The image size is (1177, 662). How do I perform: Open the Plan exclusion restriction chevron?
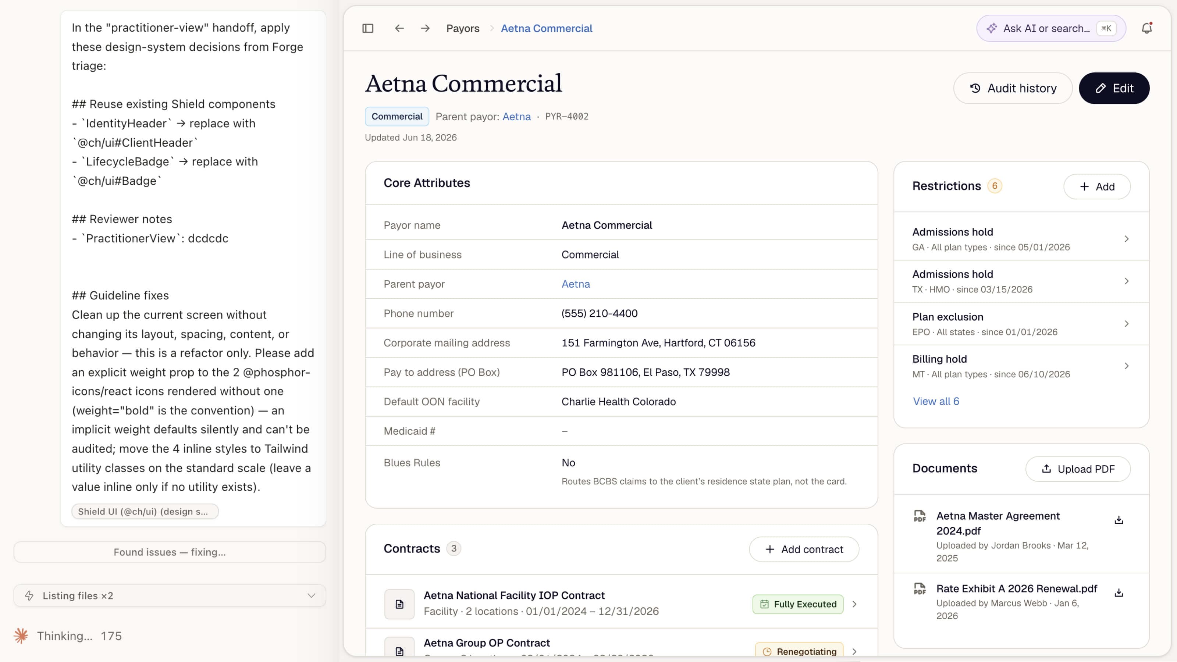click(1127, 324)
